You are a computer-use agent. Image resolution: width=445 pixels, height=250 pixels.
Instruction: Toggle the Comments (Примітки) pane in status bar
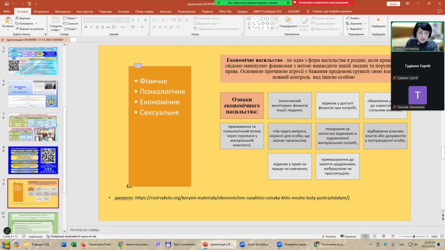tap(348, 236)
